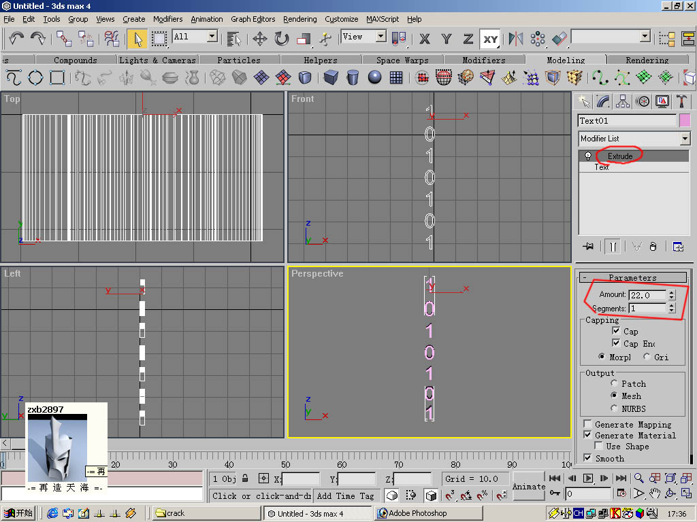
Task: Click the Animate button
Action: (x=528, y=487)
